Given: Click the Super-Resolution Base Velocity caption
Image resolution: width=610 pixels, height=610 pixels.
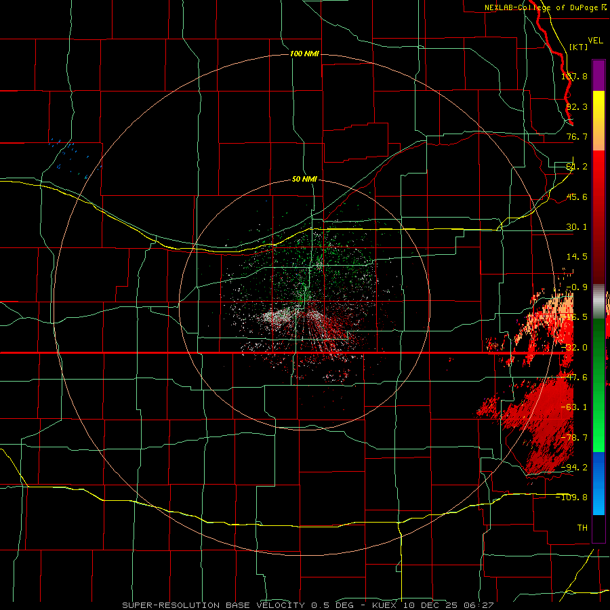Looking at the screenshot, I should [x=308, y=605].
